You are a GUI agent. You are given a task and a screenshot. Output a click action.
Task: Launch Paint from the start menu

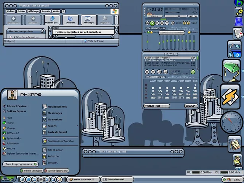10,118
